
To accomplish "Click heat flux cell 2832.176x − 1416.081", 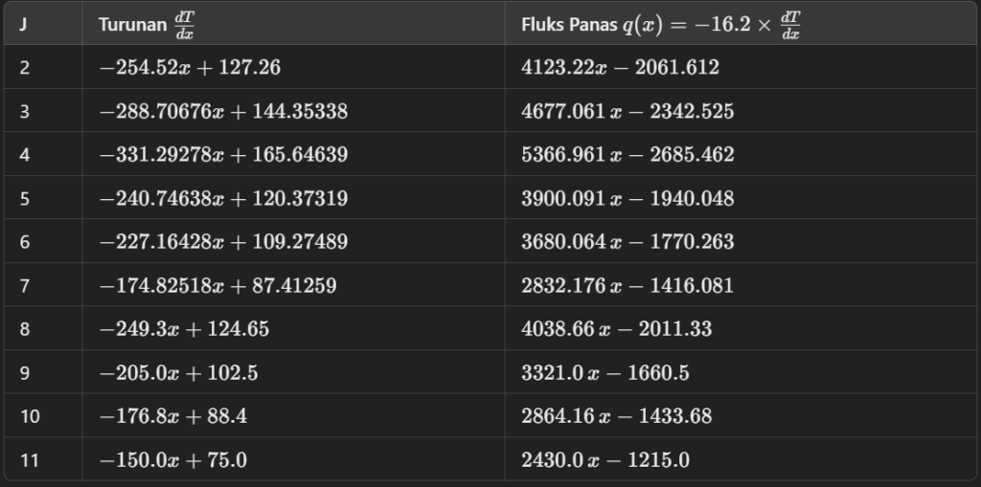I will pos(627,286).
